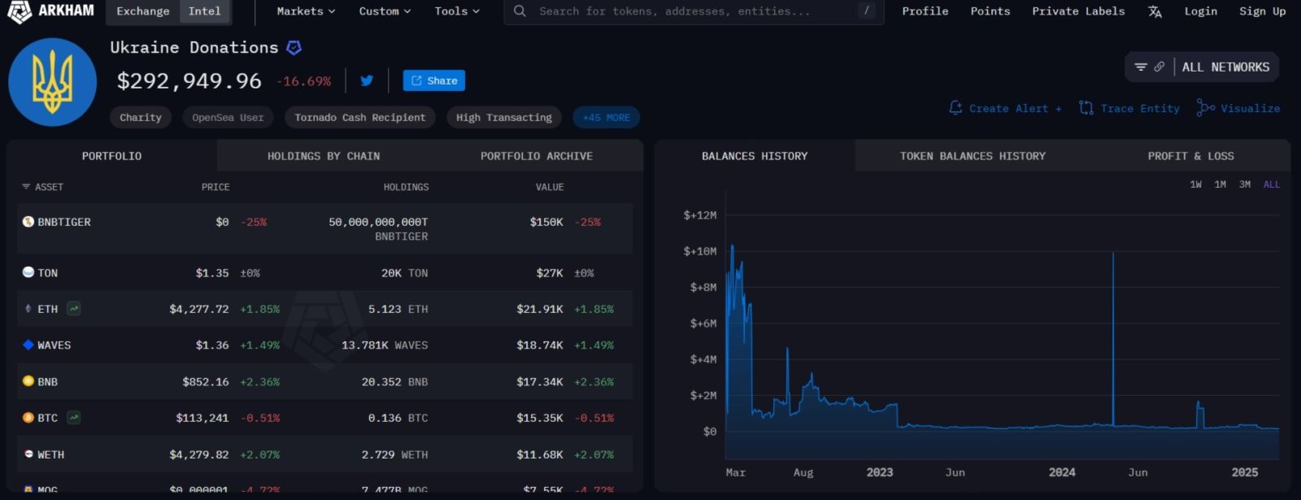Set chart range to 1M
This screenshot has width=1301, height=500.
(x=1220, y=185)
